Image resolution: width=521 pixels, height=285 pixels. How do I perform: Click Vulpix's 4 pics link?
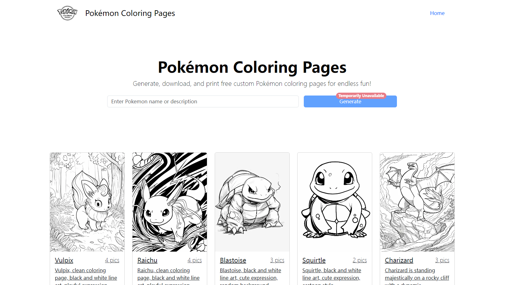coord(112,260)
